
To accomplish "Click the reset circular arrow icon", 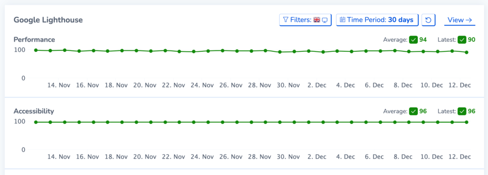I will (428, 20).
